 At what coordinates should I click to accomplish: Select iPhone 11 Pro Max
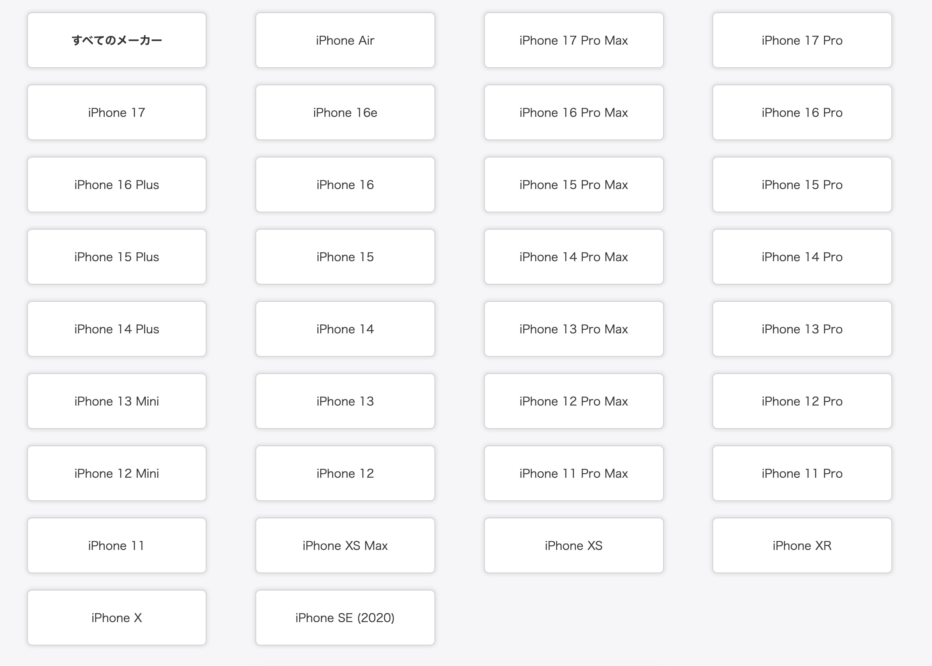(574, 473)
